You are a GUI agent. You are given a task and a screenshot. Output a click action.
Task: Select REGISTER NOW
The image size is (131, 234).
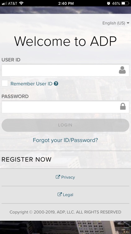[26, 159]
